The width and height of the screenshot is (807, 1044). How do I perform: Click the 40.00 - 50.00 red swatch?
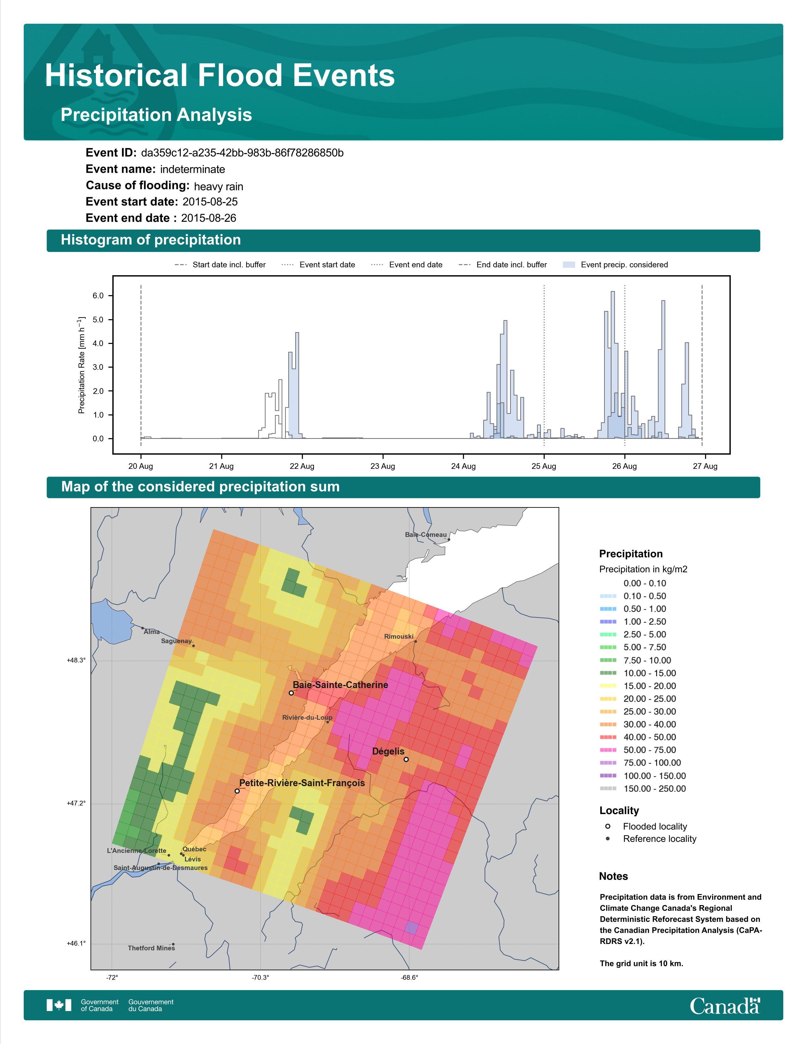tap(608, 737)
